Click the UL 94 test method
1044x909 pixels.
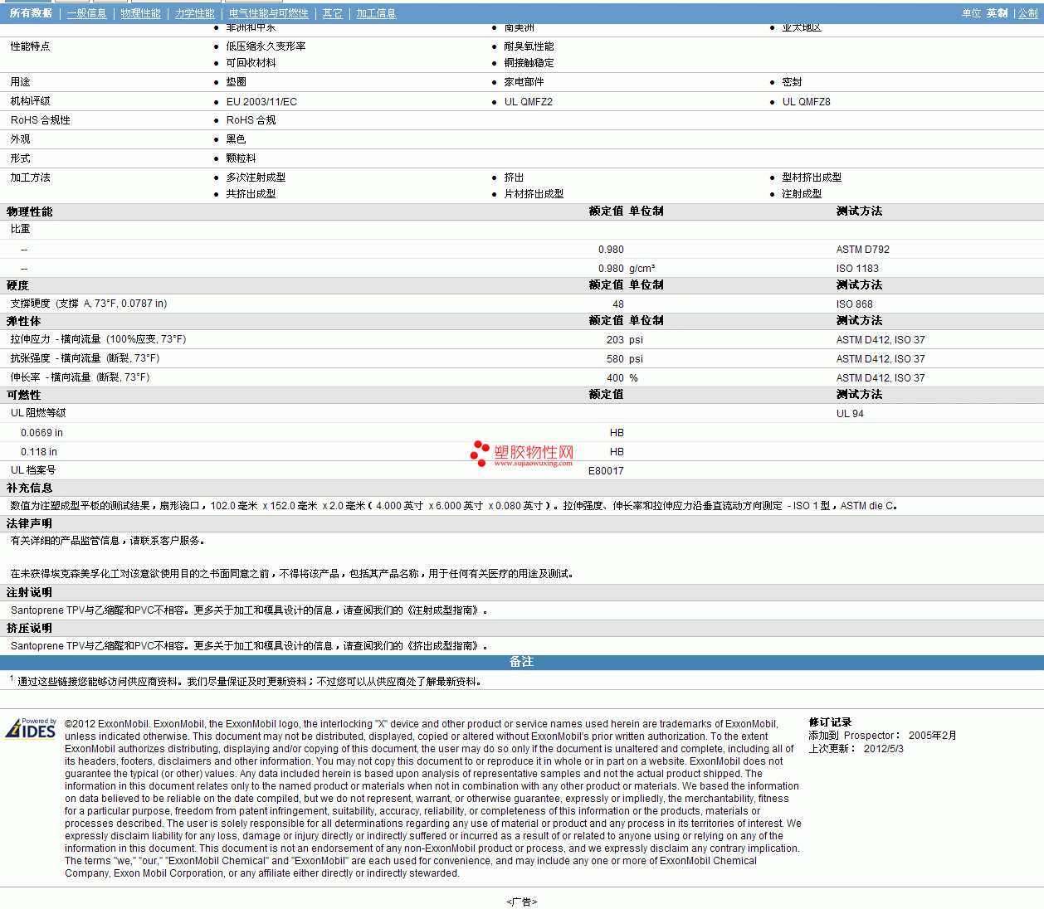click(850, 414)
